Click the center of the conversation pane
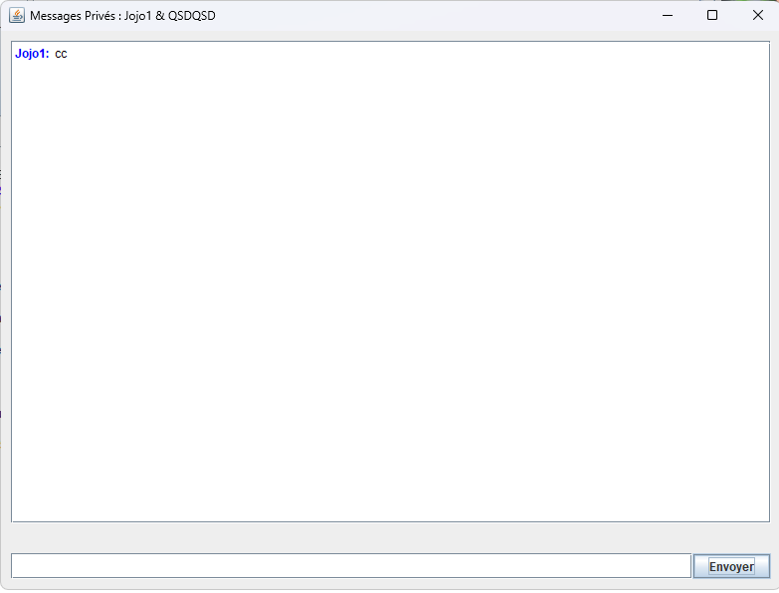Viewport: 779px width, 593px height. [x=390, y=282]
